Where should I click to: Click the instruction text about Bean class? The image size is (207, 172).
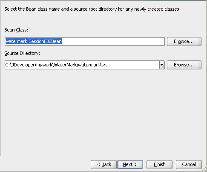tap(92, 9)
